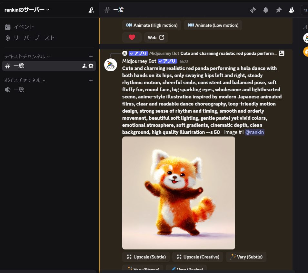308x273 pixels.
Task: Click the Animate (High motion) button
Action: click(152, 25)
